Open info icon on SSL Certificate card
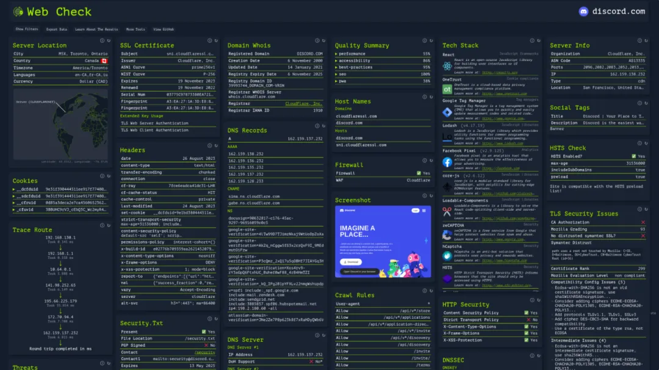659x370 pixels. click(x=210, y=41)
